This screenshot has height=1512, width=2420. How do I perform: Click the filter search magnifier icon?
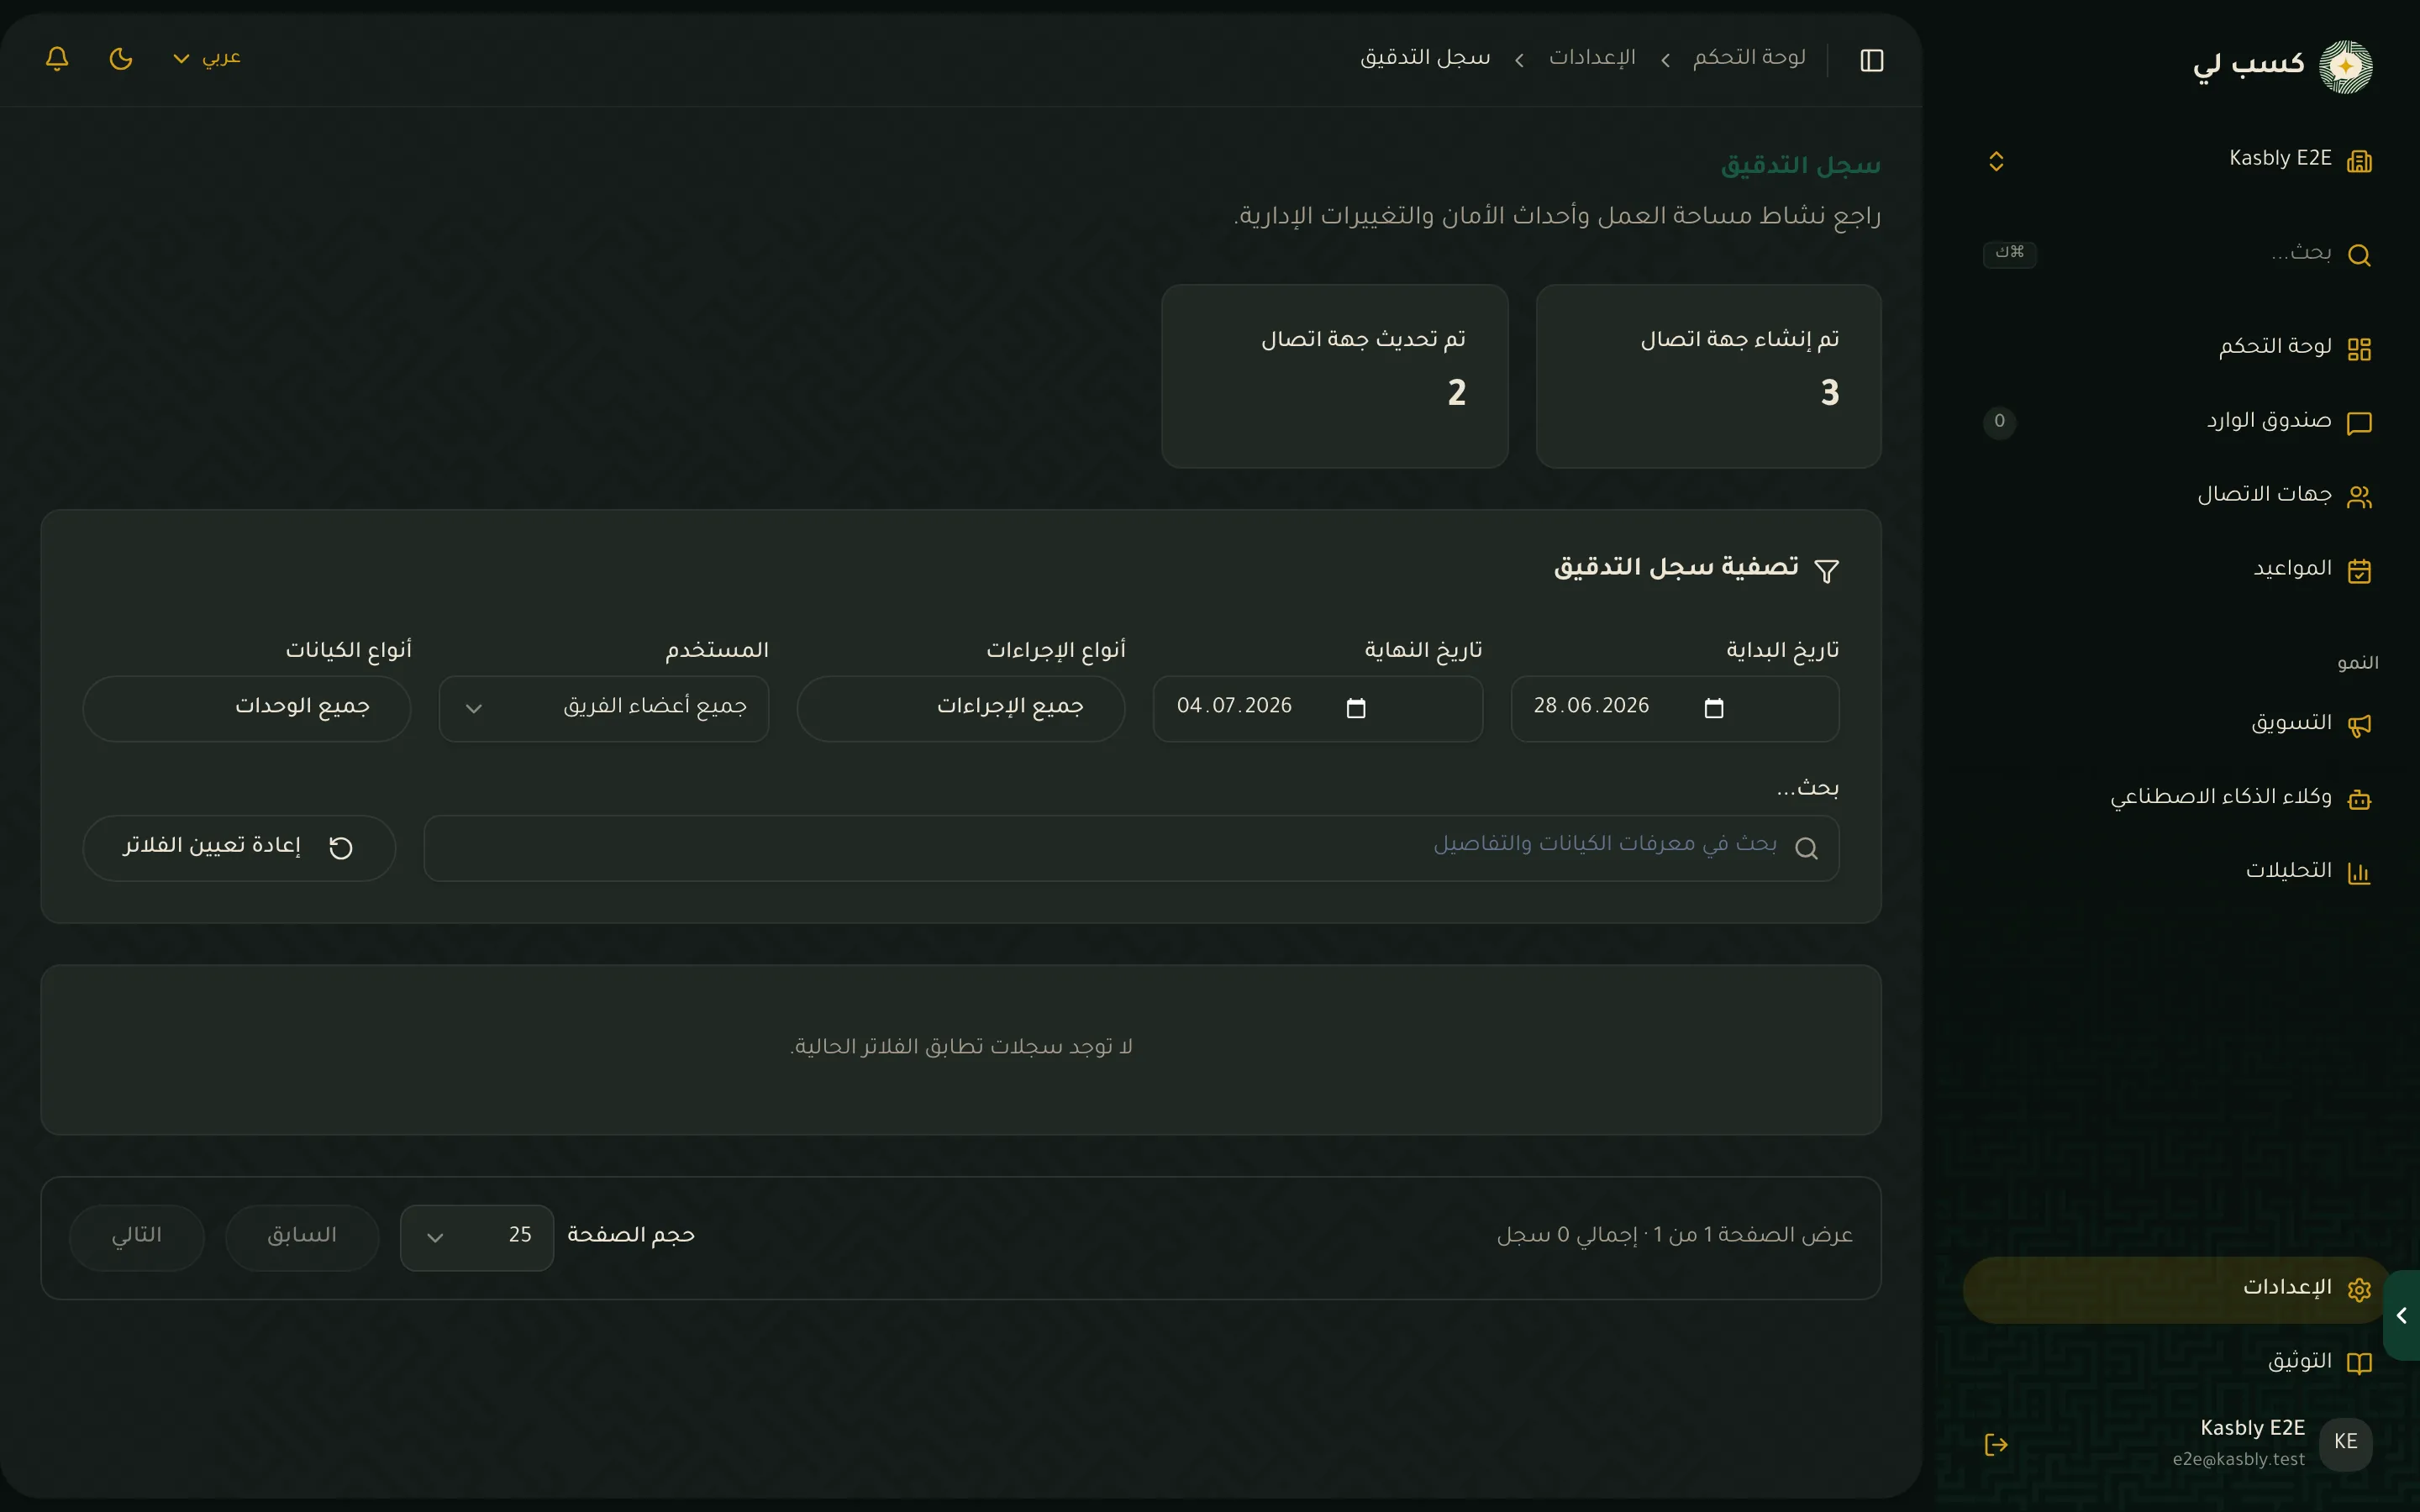pos(1806,849)
